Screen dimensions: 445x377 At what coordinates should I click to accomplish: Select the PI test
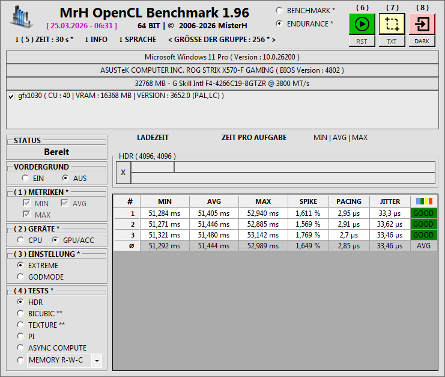click(x=20, y=336)
